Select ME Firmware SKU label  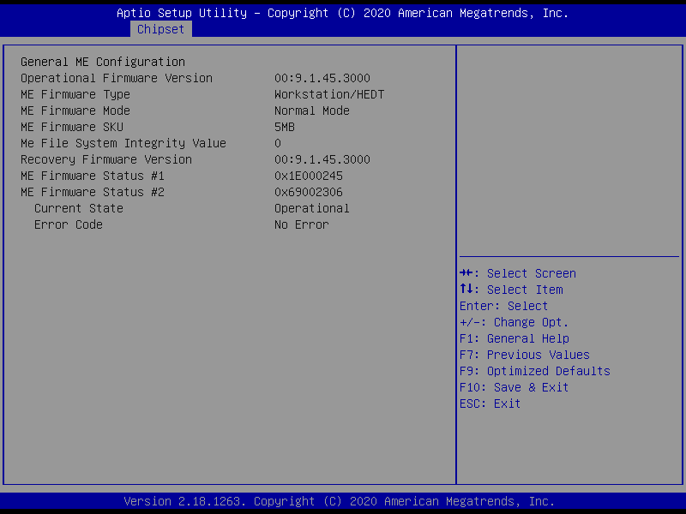pyautogui.click(x=72, y=127)
